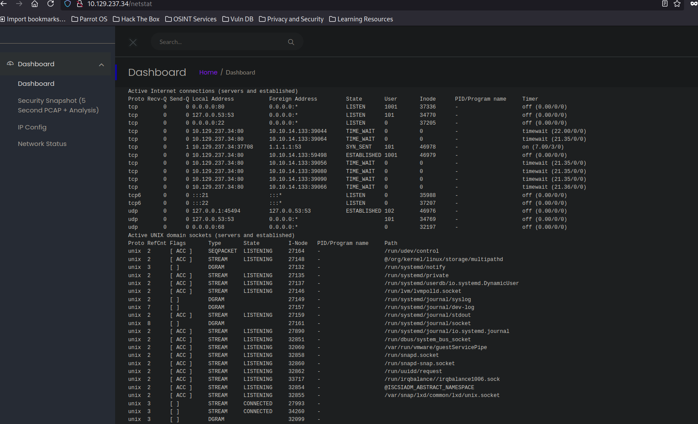Click the /run/lvm/lvmpolld.socket path
698x424 pixels.
click(423, 292)
